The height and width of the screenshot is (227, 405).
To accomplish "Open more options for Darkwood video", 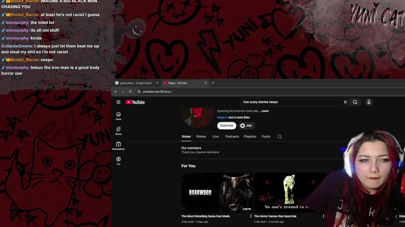I will (x=251, y=216).
